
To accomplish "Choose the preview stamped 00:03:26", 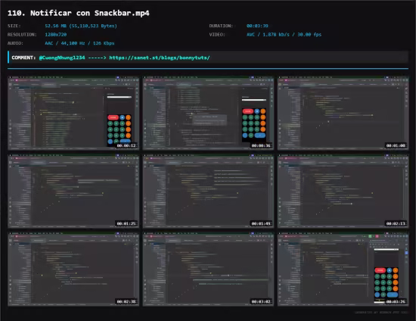I will (343, 269).
